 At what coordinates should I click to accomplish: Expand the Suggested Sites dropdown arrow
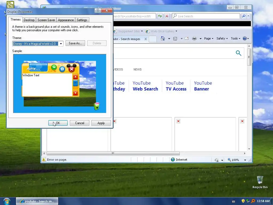(142, 31)
